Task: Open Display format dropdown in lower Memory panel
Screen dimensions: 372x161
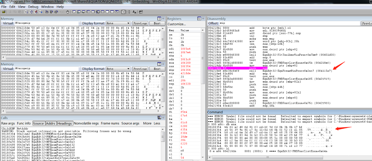Action: tap(118, 69)
